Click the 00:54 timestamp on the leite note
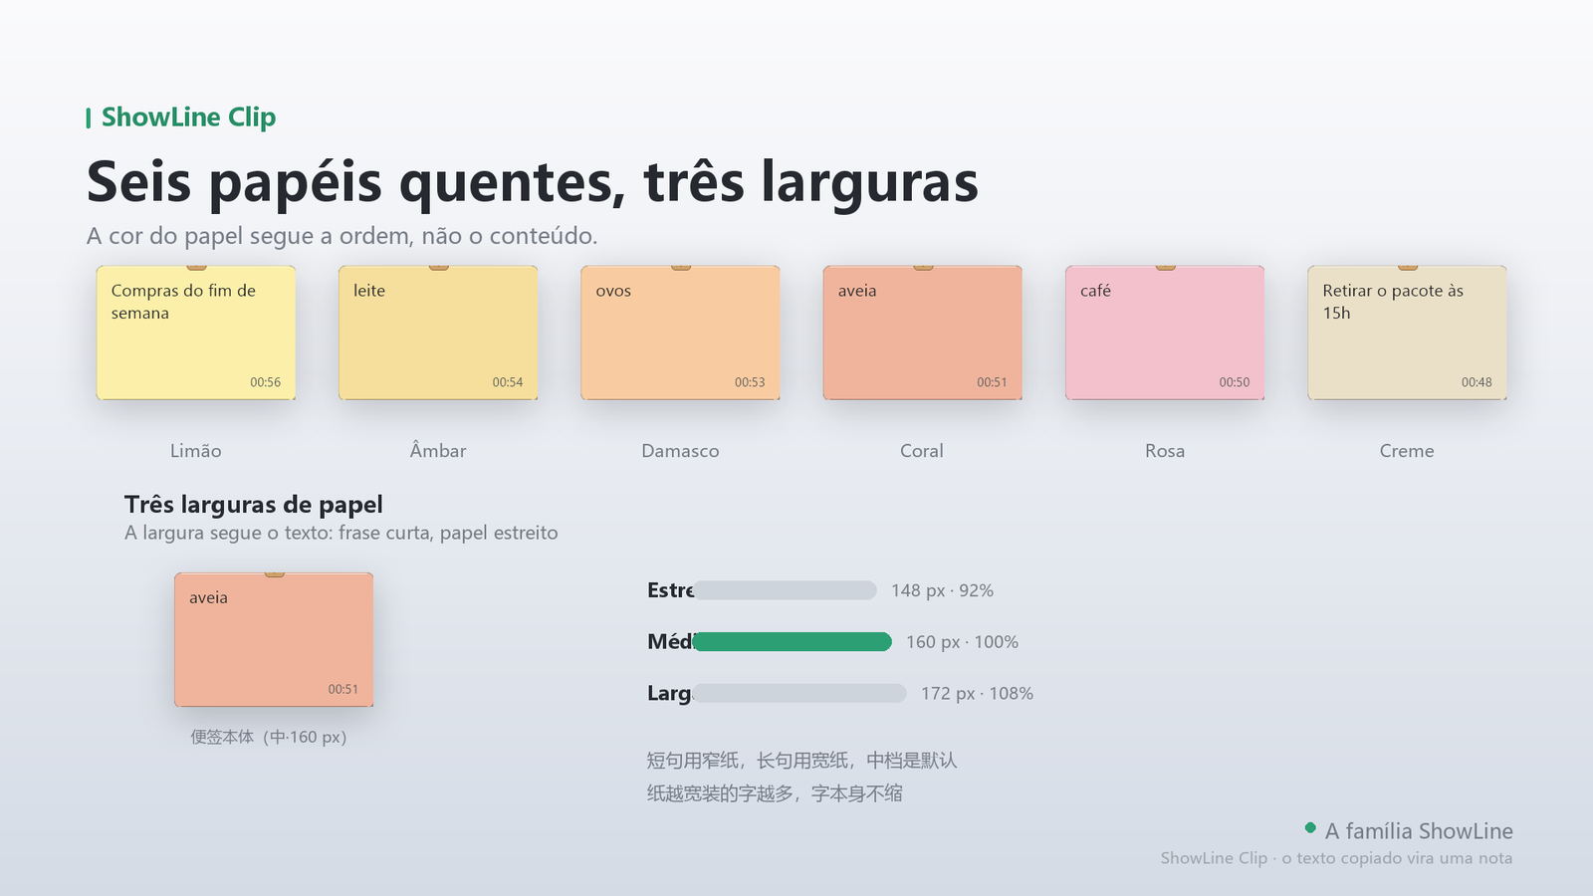1593x896 pixels. coord(507,382)
